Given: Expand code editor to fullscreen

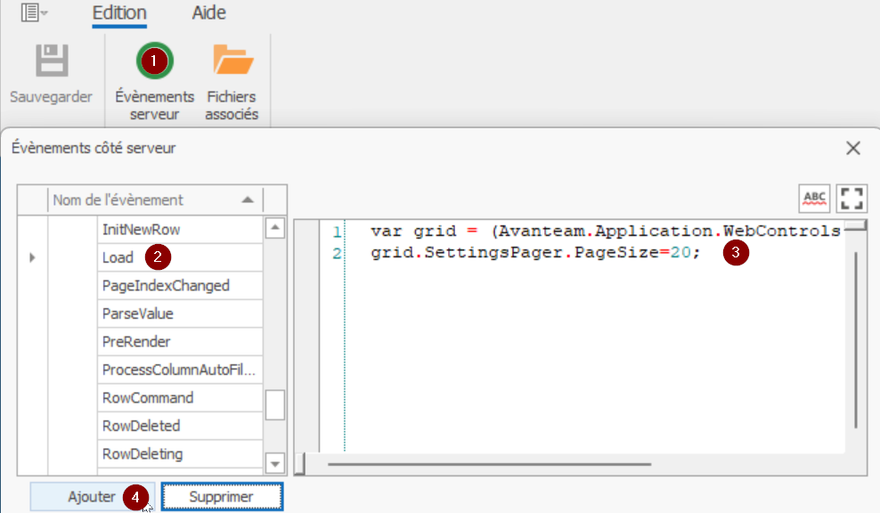Looking at the screenshot, I should click(851, 198).
